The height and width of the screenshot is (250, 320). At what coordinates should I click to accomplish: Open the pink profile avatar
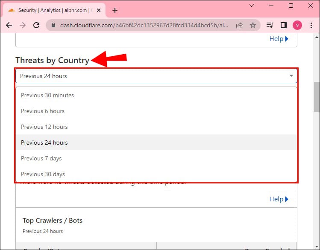pos(297,26)
